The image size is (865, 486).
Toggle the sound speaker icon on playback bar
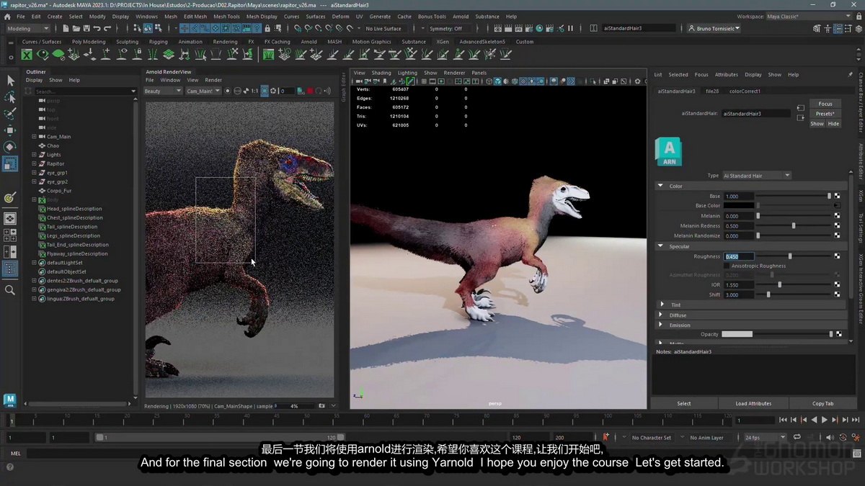pyautogui.click(x=829, y=437)
